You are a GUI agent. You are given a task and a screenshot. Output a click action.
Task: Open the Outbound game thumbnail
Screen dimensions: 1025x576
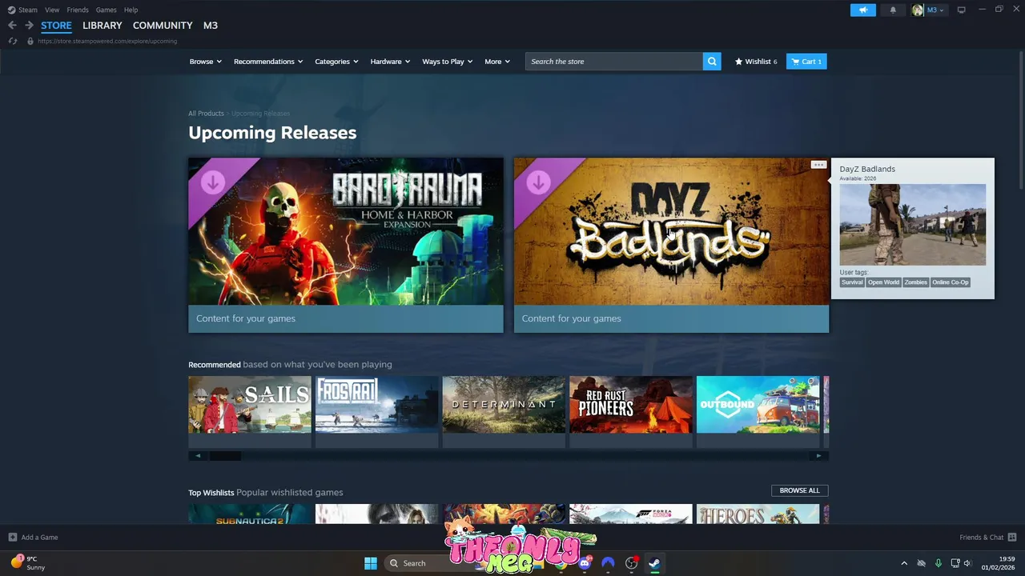(758, 405)
